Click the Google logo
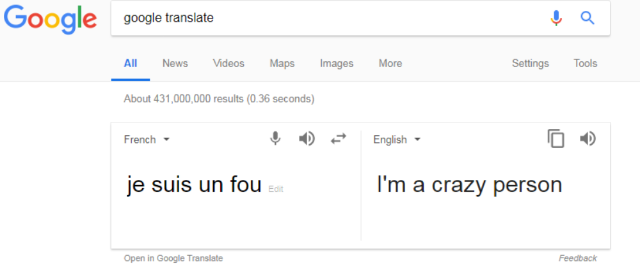 (x=50, y=18)
